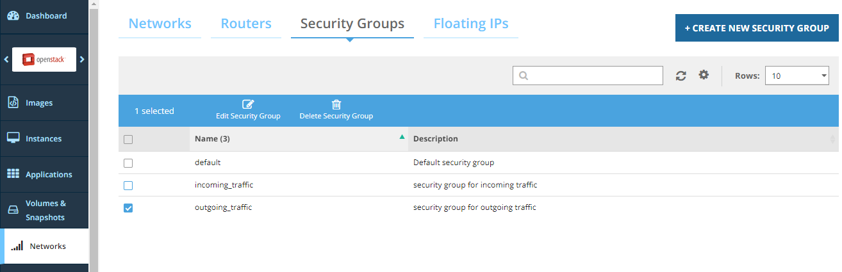Click the Edit Security Group pencil icon
Viewport: 842px width, 272px height.
coord(248,105)
